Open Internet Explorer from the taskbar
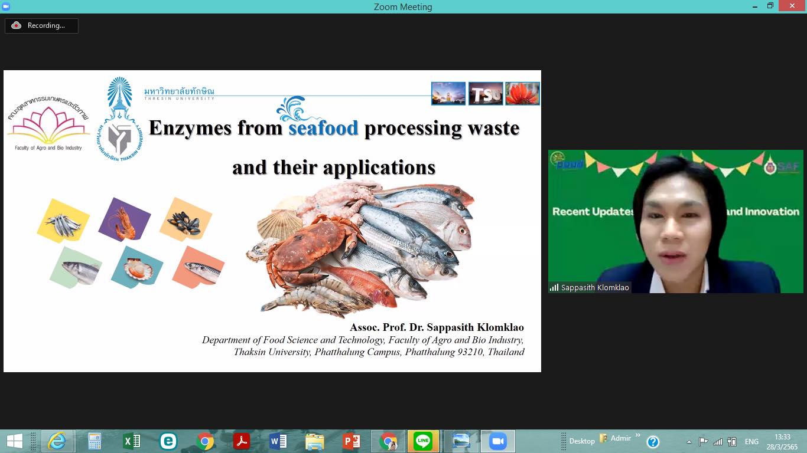 [57, 441]
